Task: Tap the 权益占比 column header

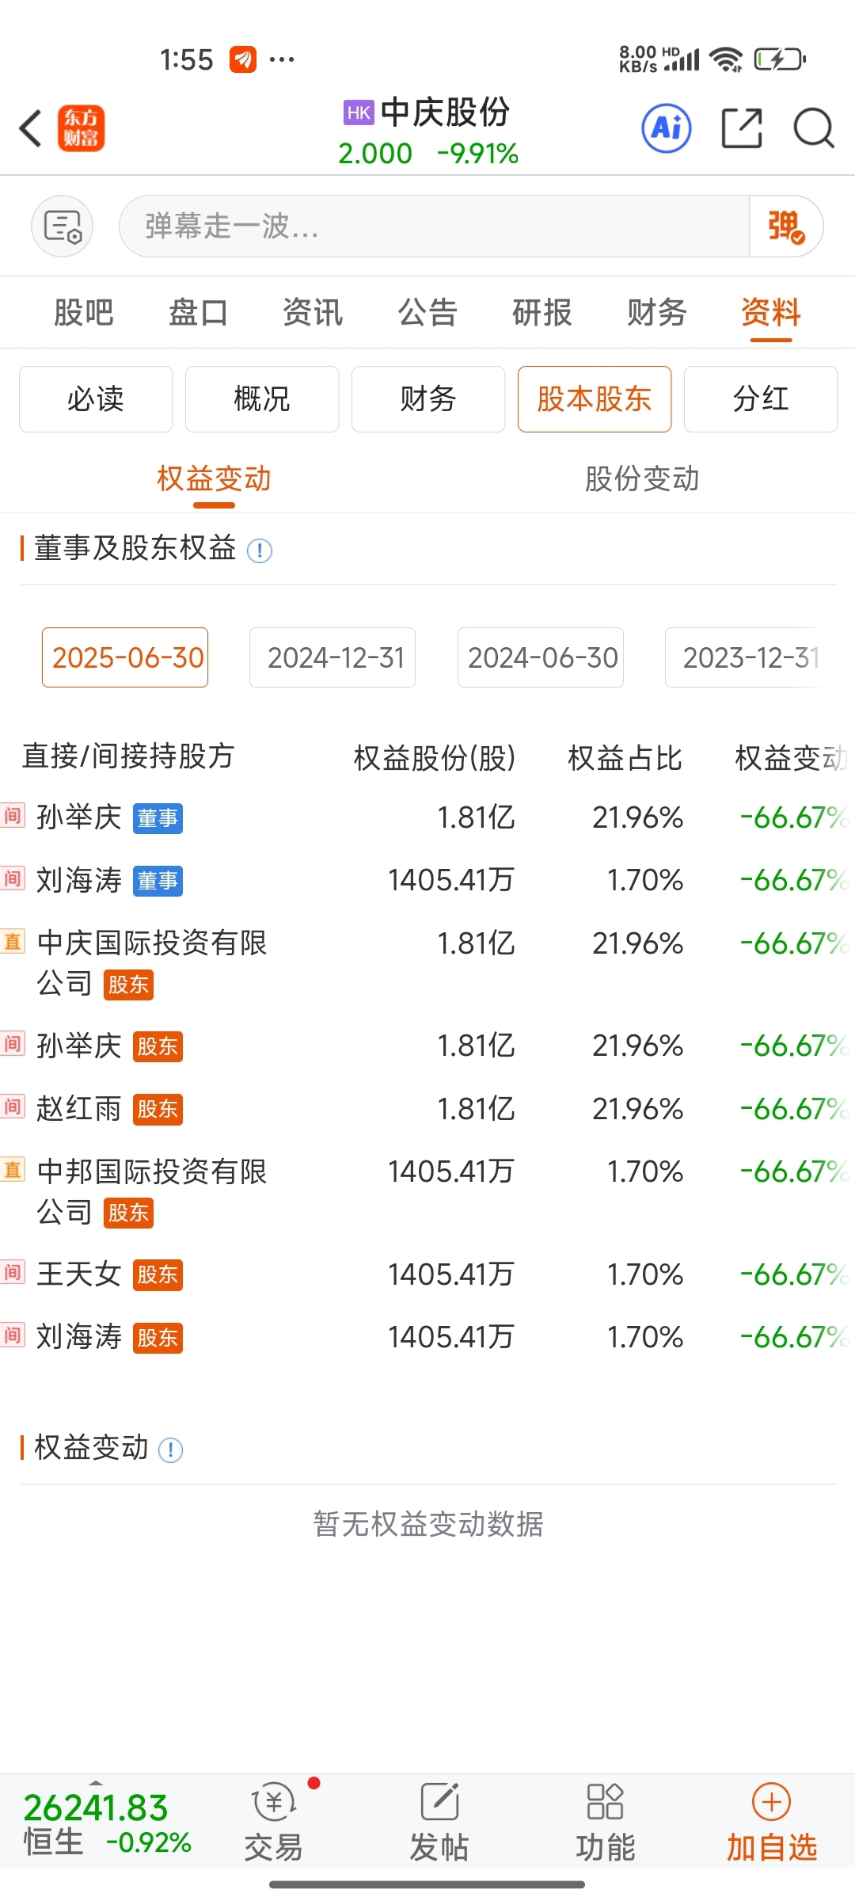Action: (625, 758)
